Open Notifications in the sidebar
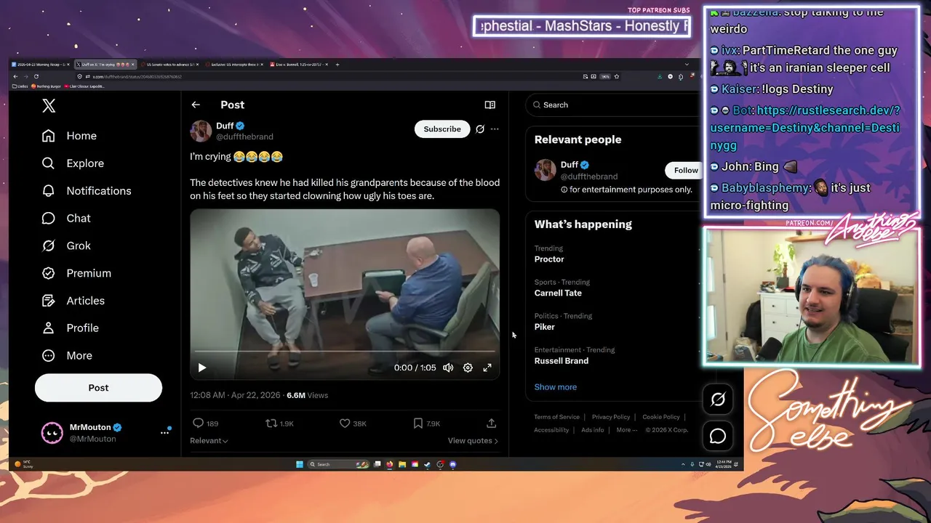 (x=87, y=191)
